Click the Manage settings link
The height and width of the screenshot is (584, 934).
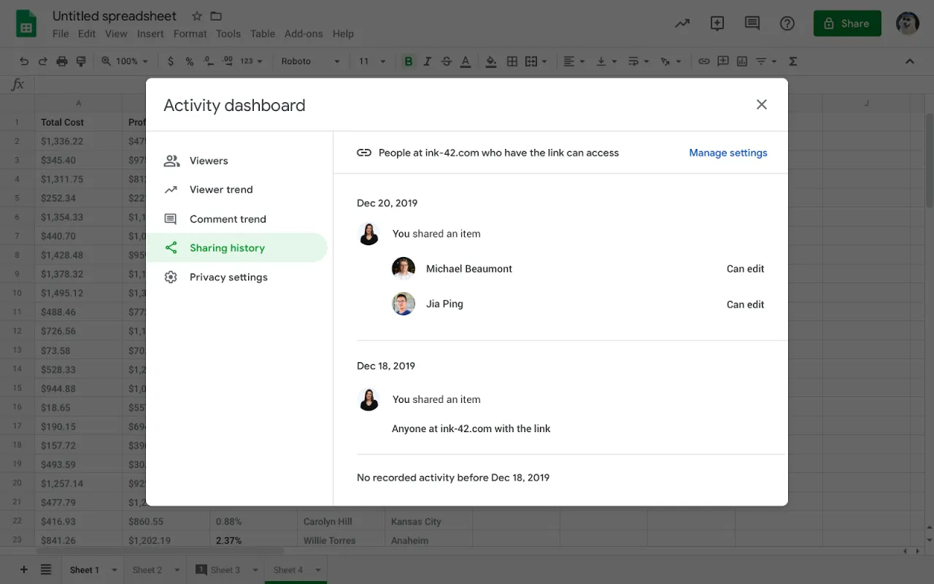[727, 153]
